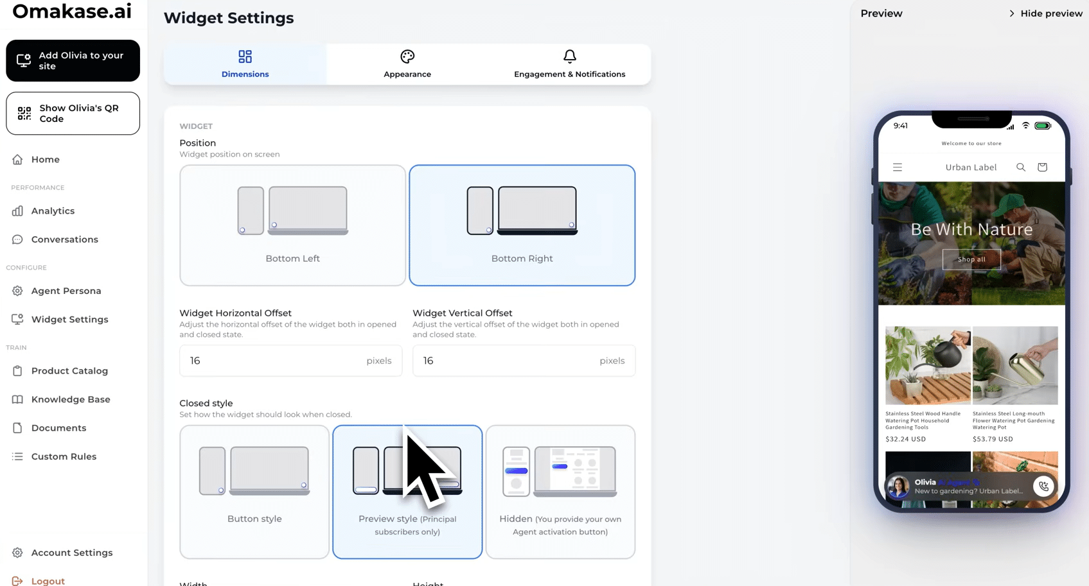
Task: Click Widget Horizontal Offset input field
Action: pyautogui.click(x=290, y=361)
